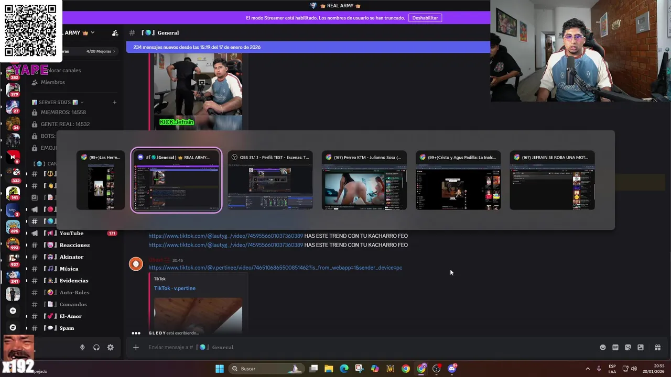Screen dimensions: 671x377
Task: Focus the Enviar mensaje input field
Action: click(x=367, y=347)
